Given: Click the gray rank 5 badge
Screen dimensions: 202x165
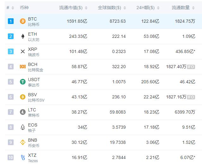Looking at the screenshot, I should 11,82.
